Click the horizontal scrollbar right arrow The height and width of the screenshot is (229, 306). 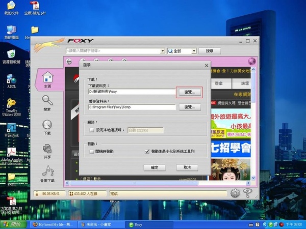click(x=248, y=183)
